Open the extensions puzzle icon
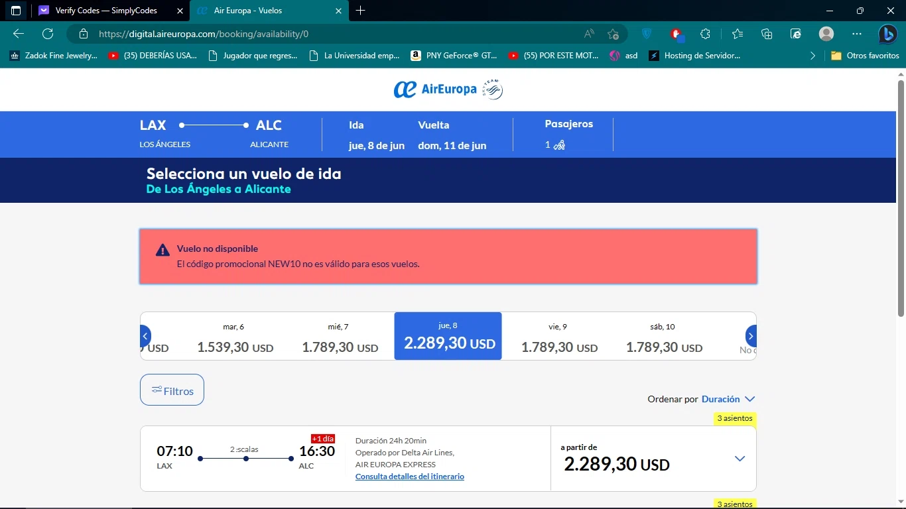Image resolution: width=906 pixels, height=509 pixels. point(705,34)
